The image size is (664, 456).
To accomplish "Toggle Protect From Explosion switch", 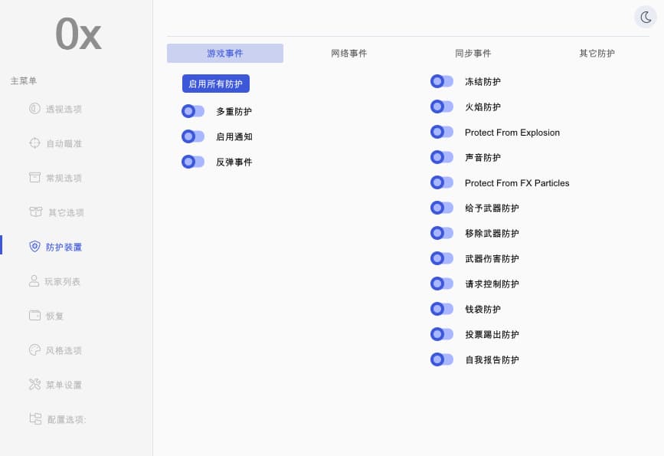I will coord(442,132).
